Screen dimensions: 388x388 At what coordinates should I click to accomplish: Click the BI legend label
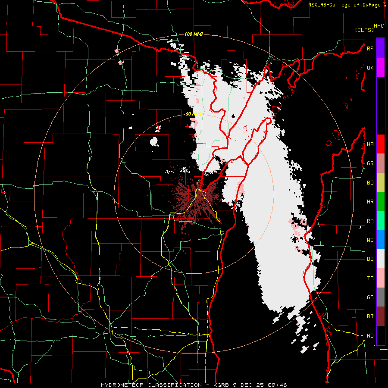click(370, 316)
